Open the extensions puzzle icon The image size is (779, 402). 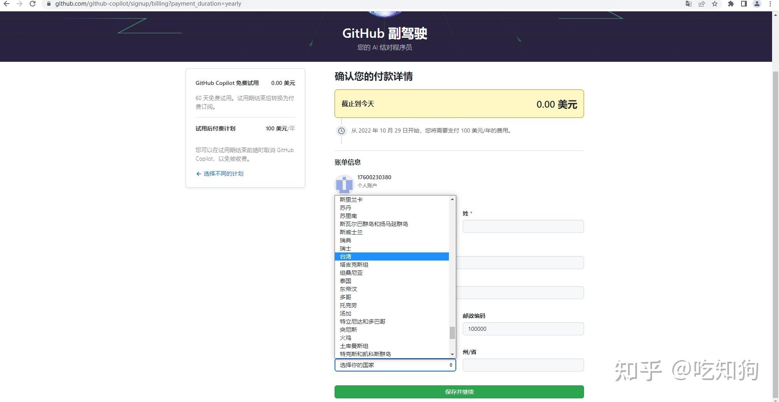pyautogui.click(x=731, y=4)
